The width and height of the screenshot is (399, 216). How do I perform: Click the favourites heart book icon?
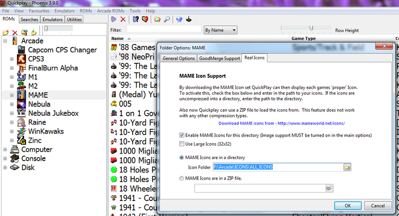coord(145,19)
